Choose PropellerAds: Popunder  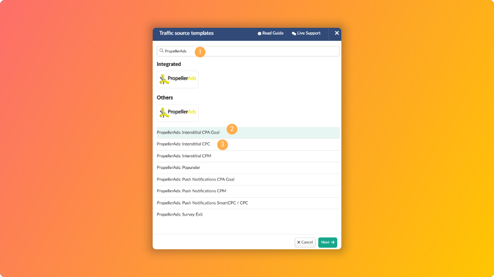(x=248, y=168)
